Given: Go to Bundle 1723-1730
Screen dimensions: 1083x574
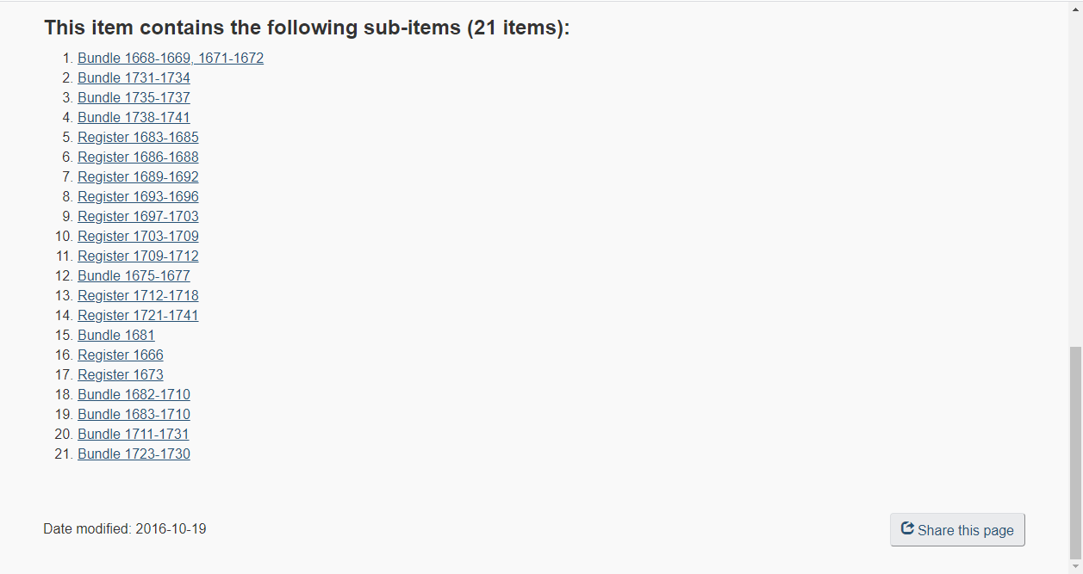Looking at the screenshot, I should pyautogui.click(x=134, y=454).
